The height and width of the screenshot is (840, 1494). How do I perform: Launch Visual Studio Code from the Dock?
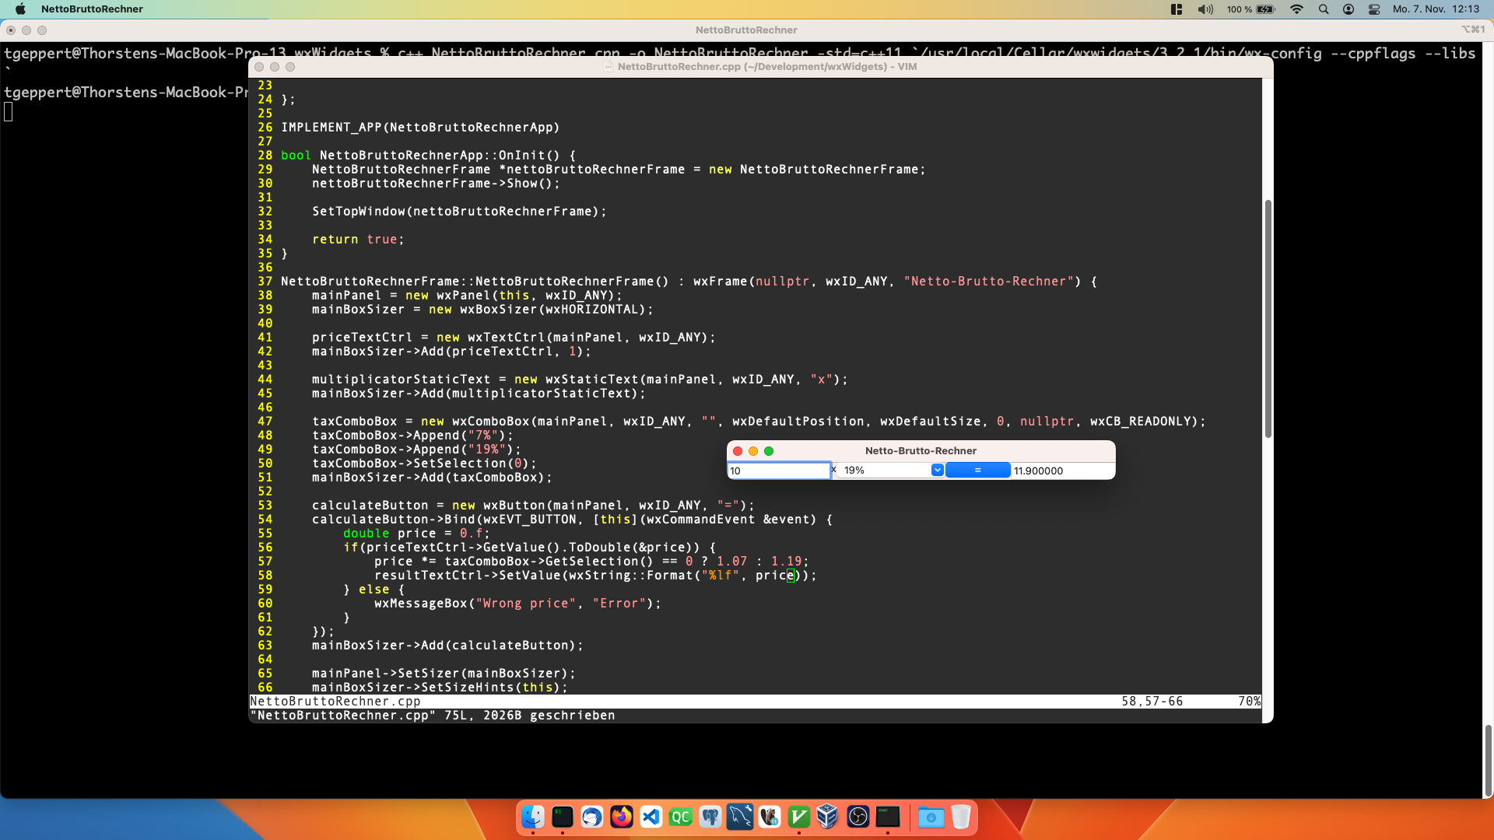pyautogui.click(x=652, y=817)
